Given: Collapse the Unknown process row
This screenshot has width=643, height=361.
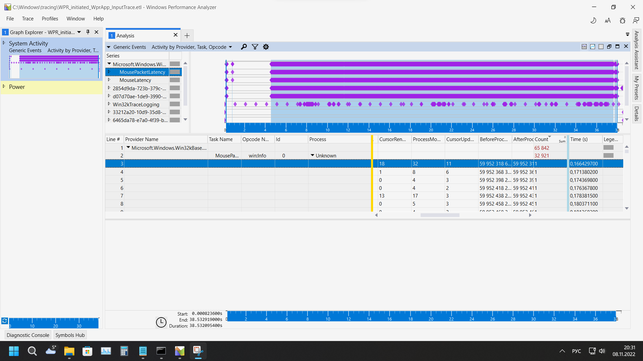Looking at the screenshot, I should 312,155.
